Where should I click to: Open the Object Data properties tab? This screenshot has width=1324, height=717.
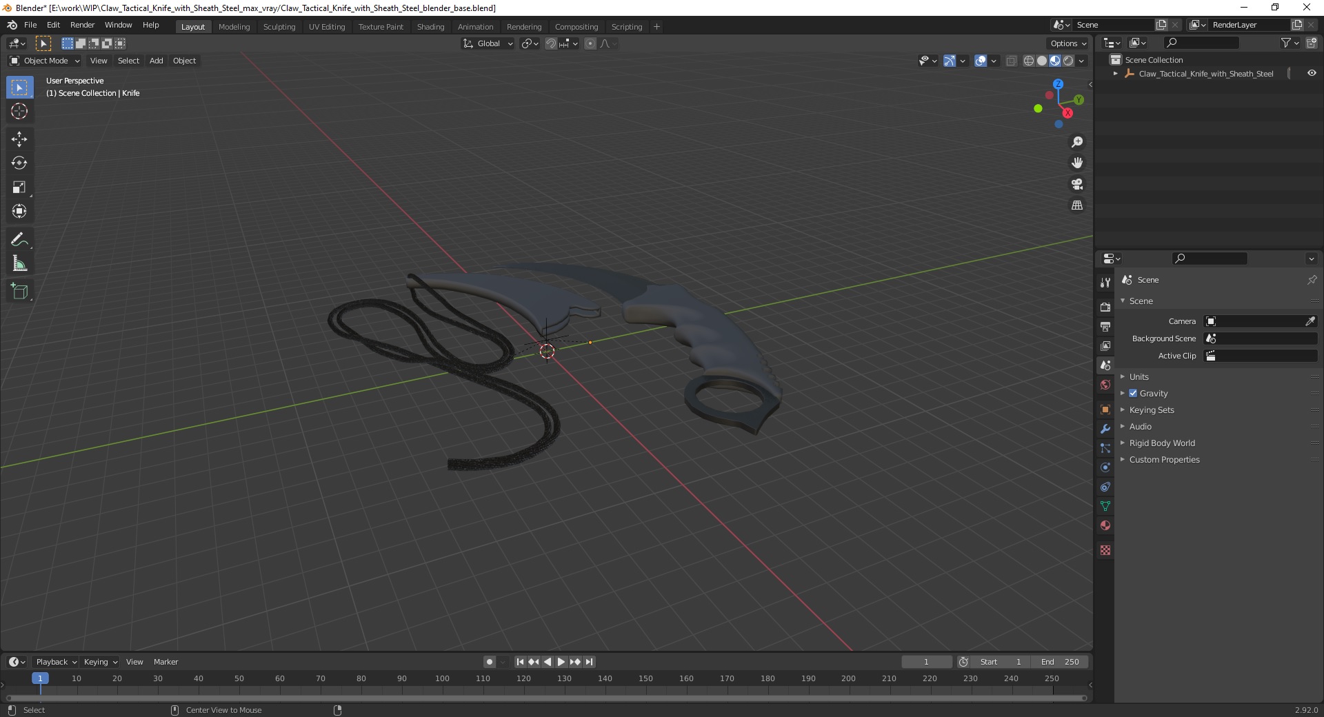(x=1105, y=506)
